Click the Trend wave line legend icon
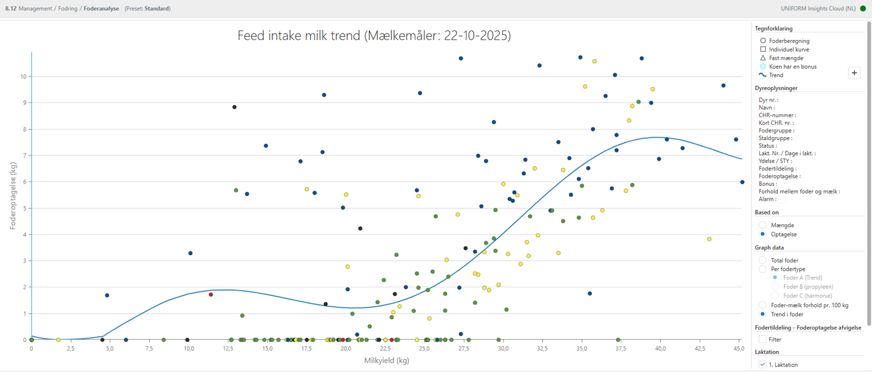Screen dimensions: 872x372 point(763,75)
